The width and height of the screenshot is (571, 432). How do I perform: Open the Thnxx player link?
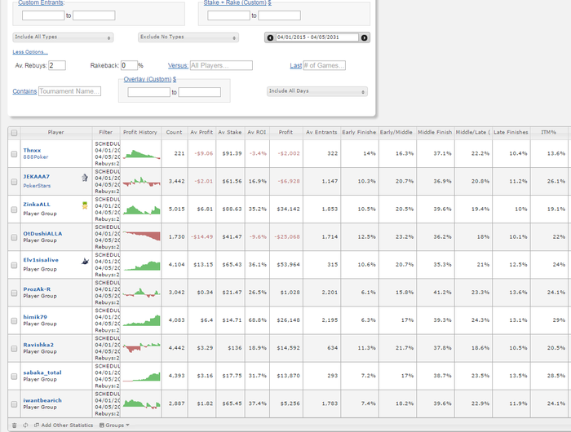coord(32,150)
